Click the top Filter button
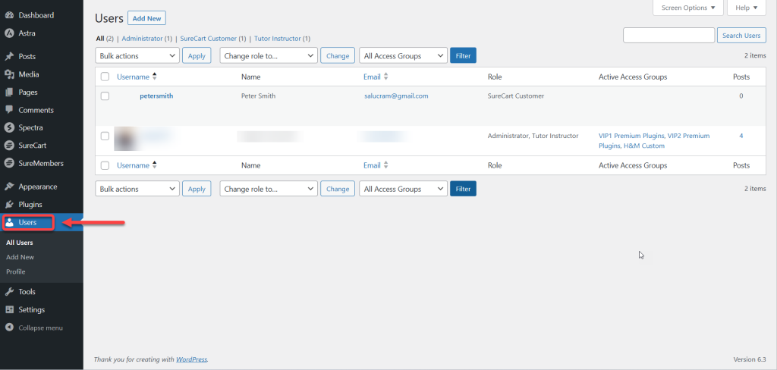The image size is (777, 370). pos(464,56)
